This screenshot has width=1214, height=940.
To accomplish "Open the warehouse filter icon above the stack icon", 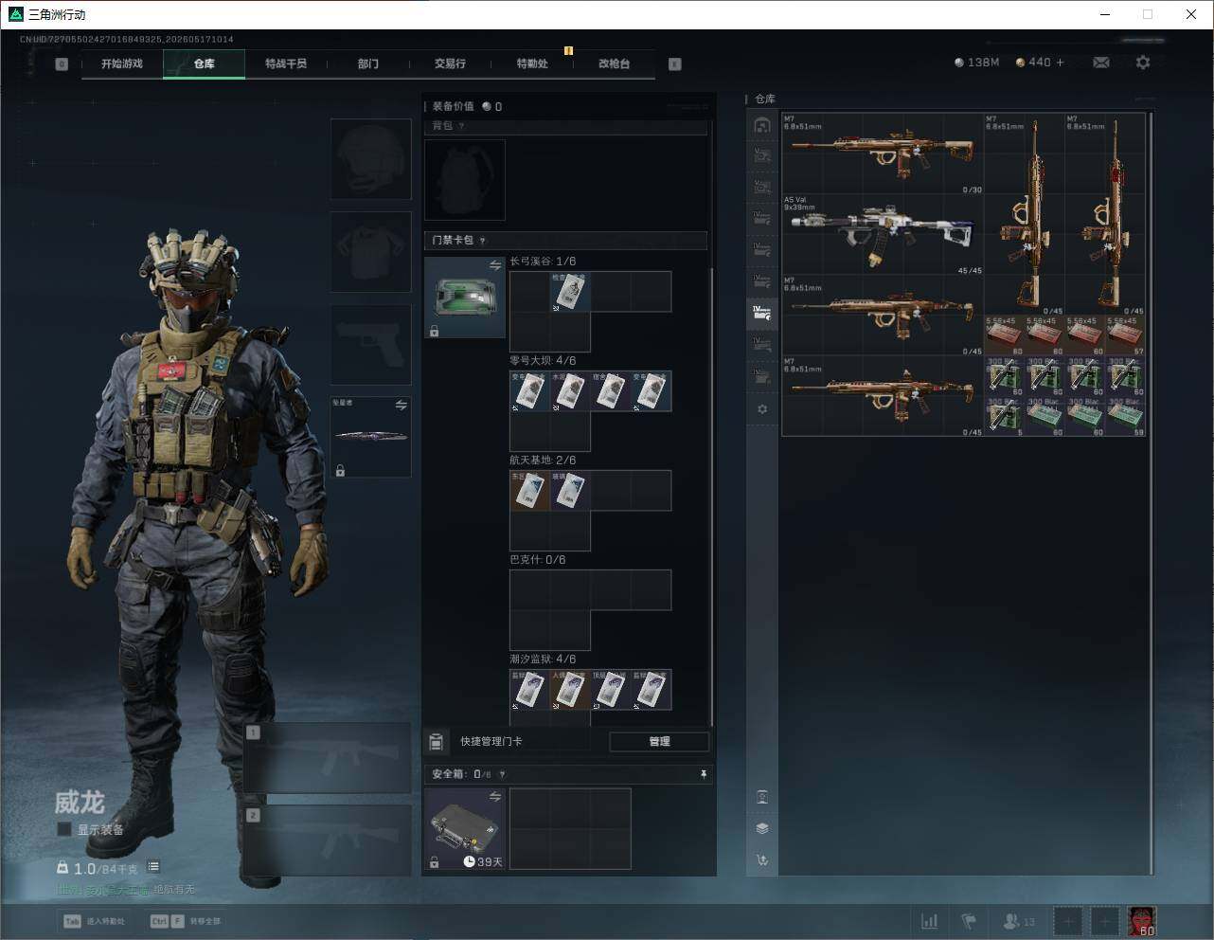I will [x=762, y=797].
